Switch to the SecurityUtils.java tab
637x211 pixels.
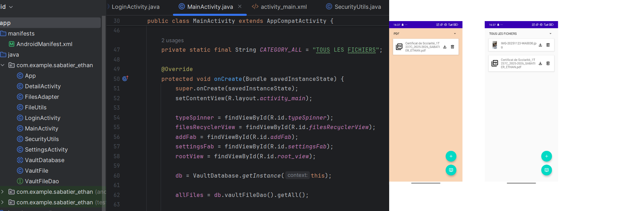coord(357,7)
